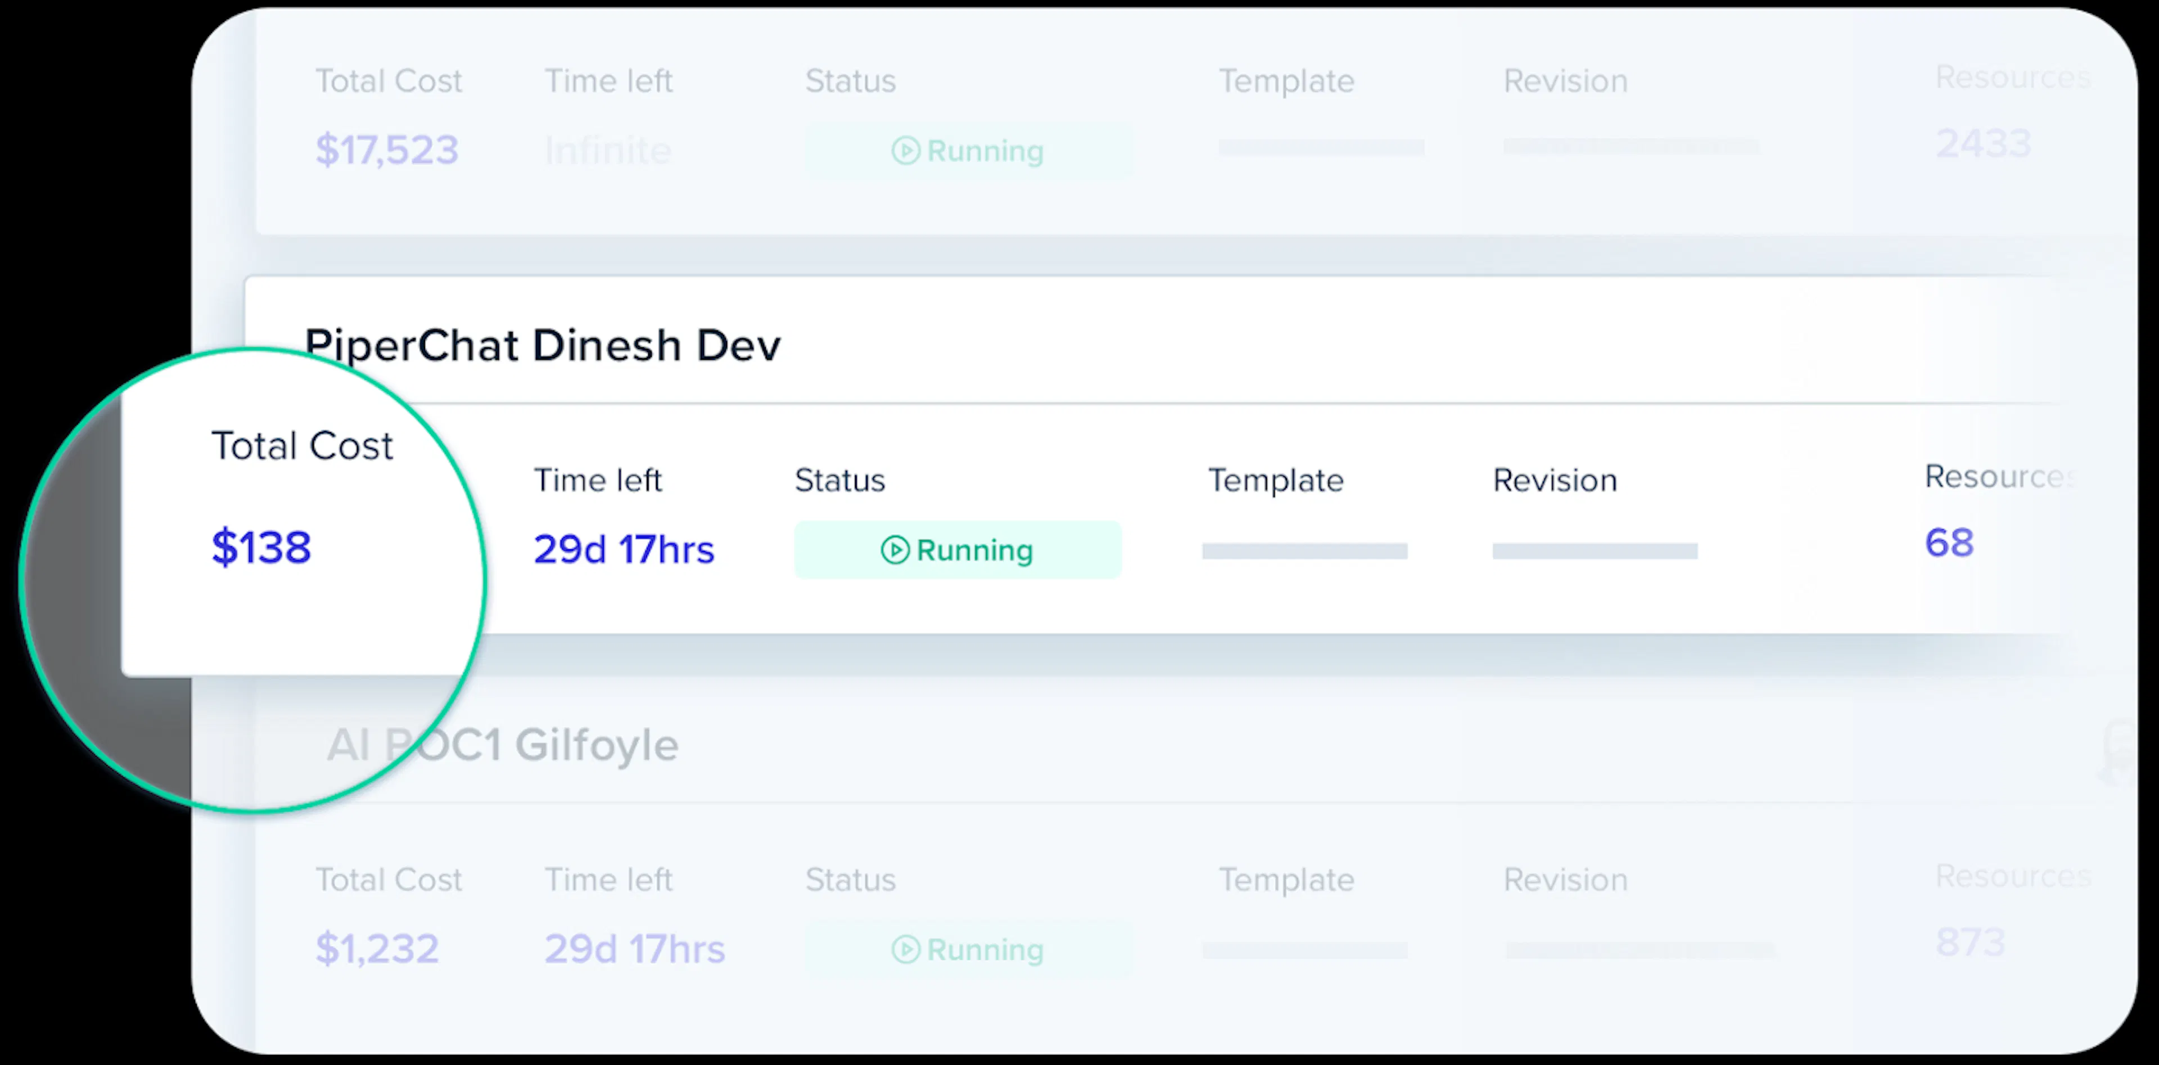This screenshot has height=1065, width=2159.
Task: Click the top row Running status badge
Action: coord(968,151)
